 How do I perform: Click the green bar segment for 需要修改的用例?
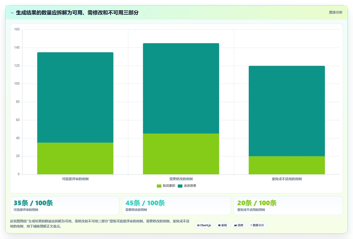(x=181, y=154)
